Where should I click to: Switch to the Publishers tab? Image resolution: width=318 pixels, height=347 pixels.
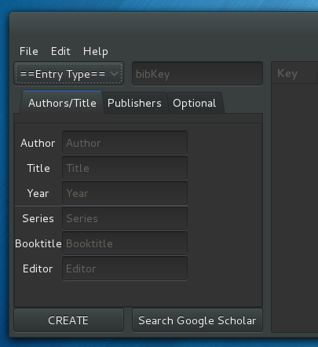(134, 103)
